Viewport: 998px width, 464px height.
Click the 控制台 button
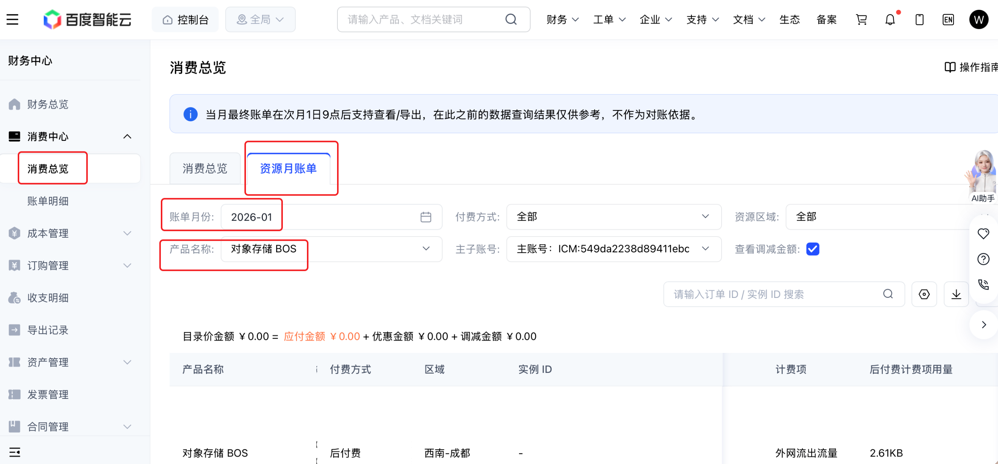185,19
